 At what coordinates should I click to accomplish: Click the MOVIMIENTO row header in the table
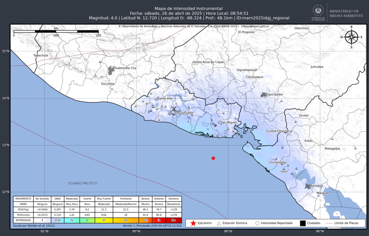click(x=23, y=199)
